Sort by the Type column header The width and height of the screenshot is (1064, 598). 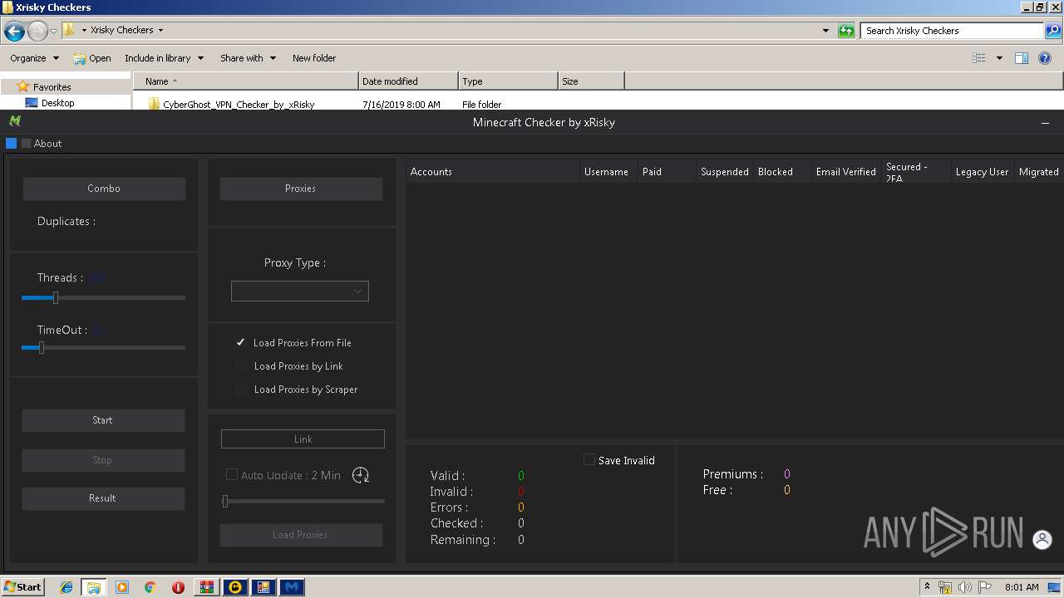(508, 81)
